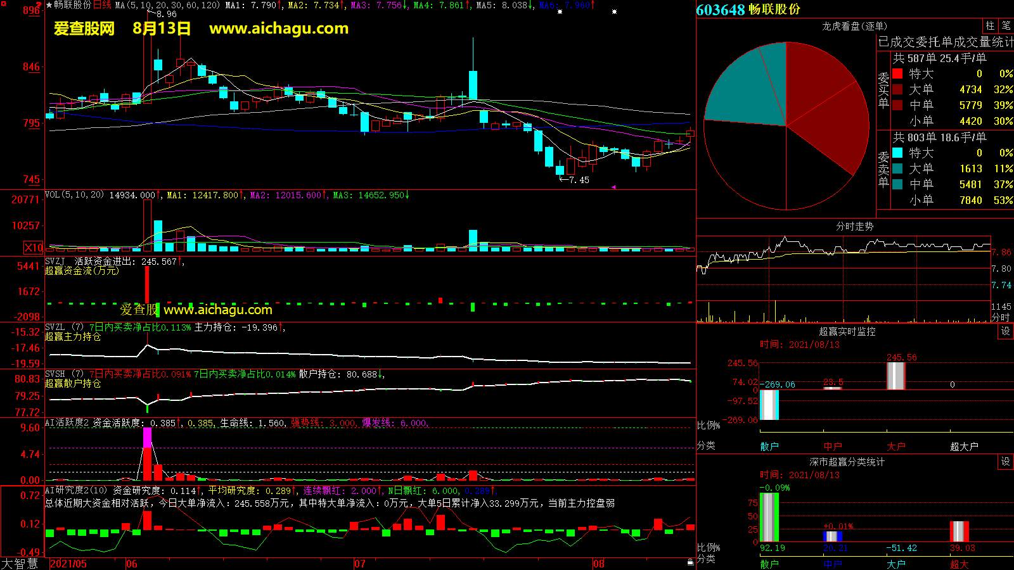Click the 大智慧 label in bottom corner
The height and width of the screenshot is (570, 1014).
click(20, 563)
